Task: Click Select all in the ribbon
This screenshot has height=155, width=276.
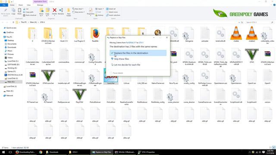Action: pos(111,9)
